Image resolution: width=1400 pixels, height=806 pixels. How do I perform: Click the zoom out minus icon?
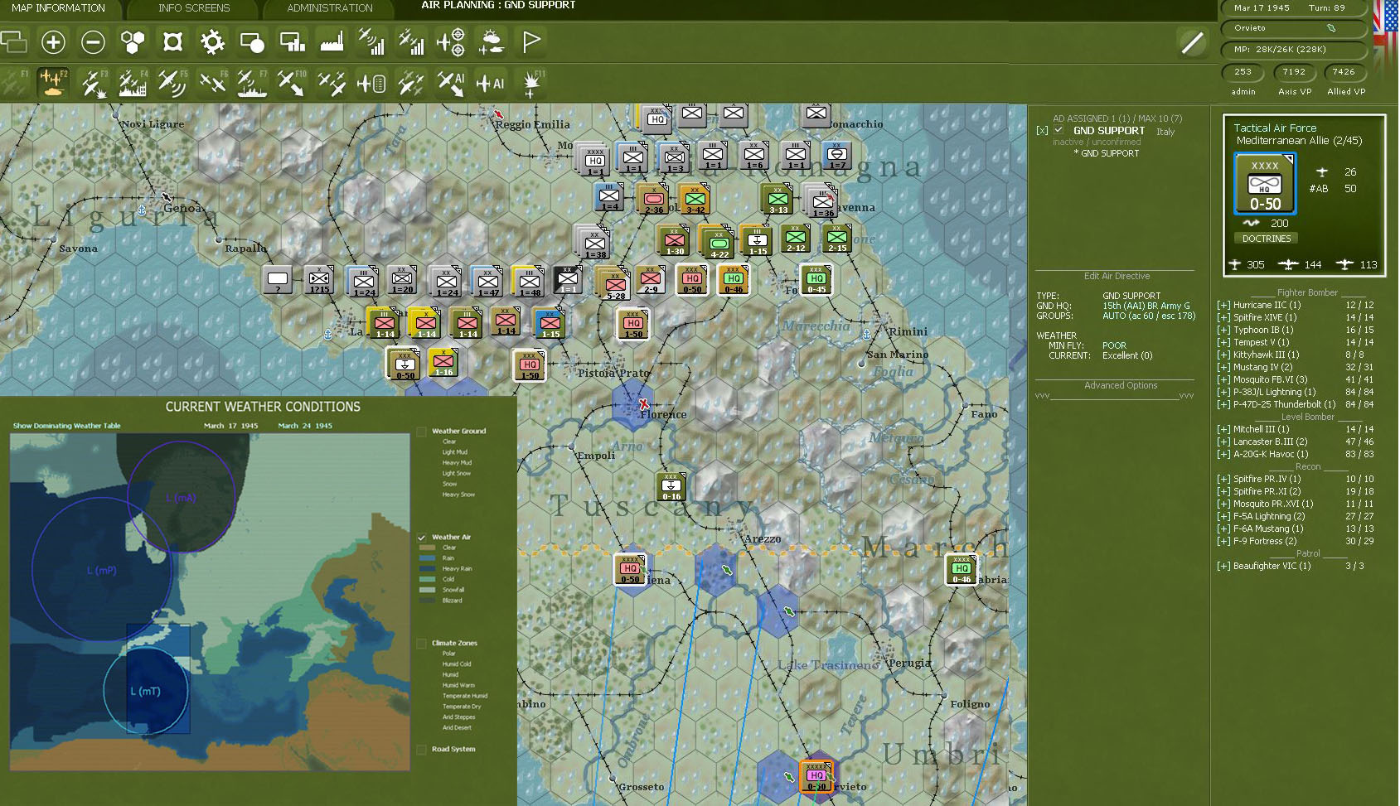[x=93, y=41]
